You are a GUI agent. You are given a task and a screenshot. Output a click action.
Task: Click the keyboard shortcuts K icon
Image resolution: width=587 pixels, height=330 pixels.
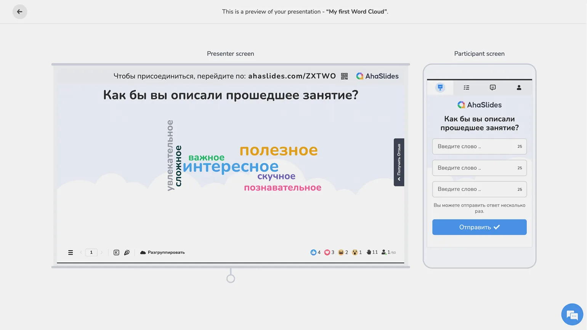pyautogui.click(x=116, y=252)
